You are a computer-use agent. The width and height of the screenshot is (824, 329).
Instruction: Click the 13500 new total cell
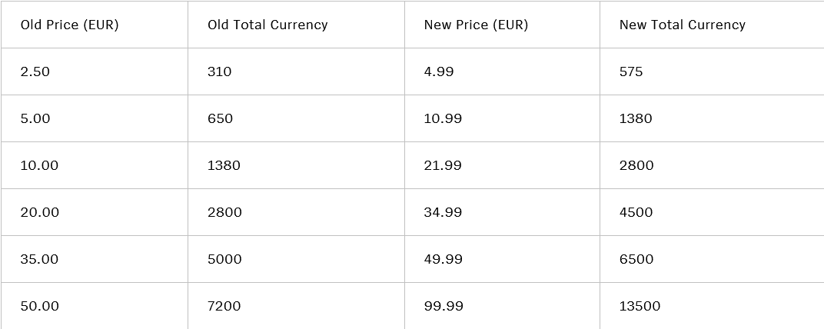tap(640, 306)
